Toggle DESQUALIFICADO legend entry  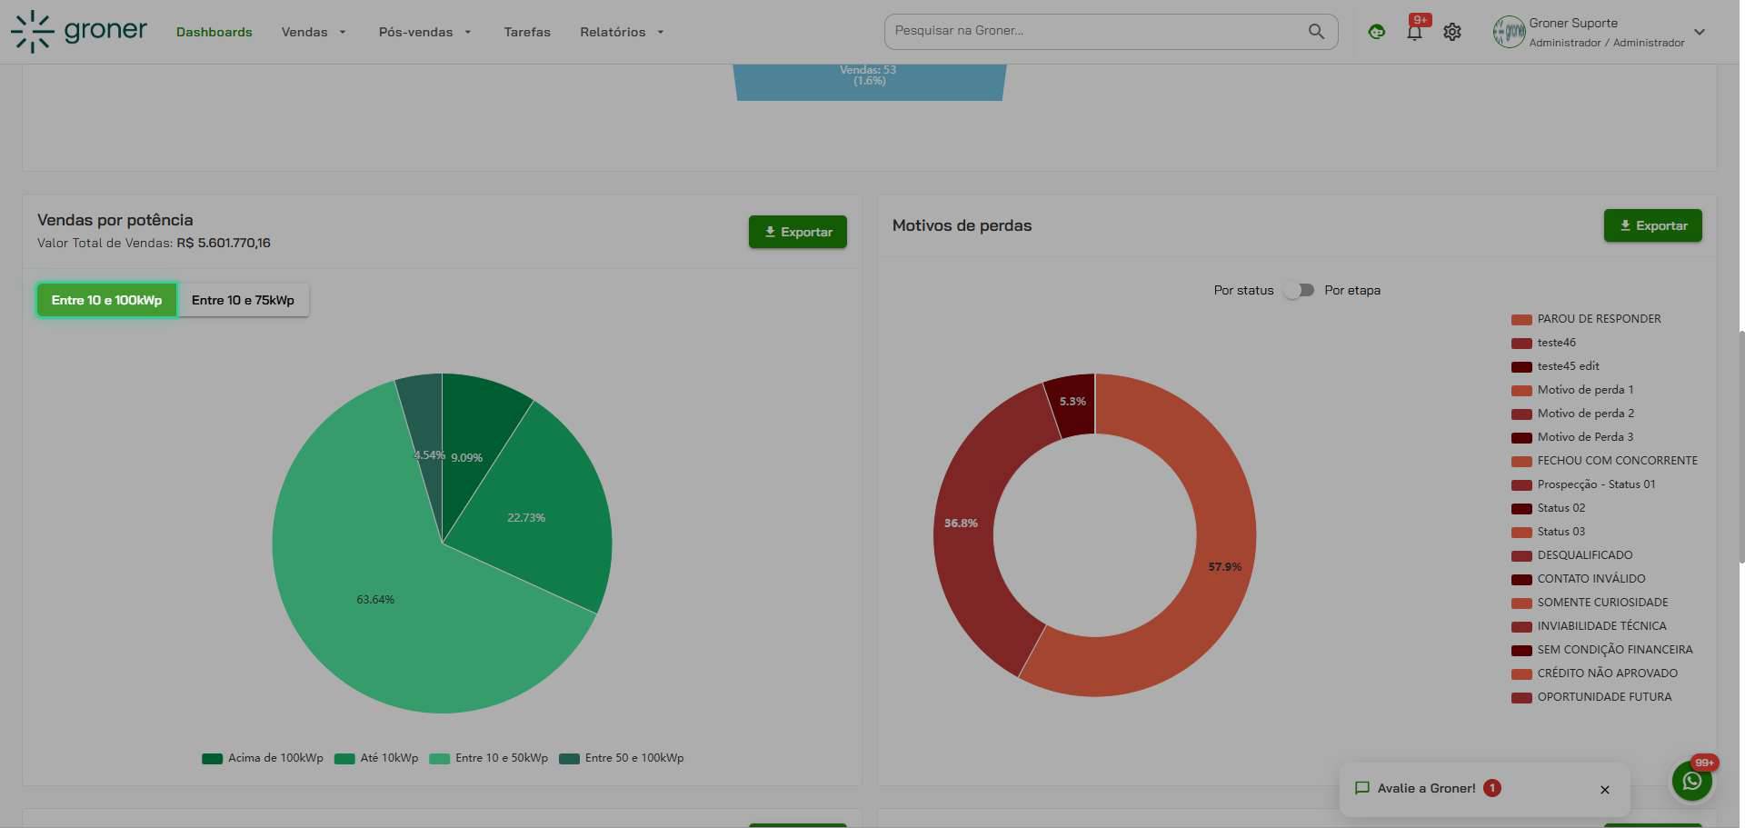(1572, 555)
